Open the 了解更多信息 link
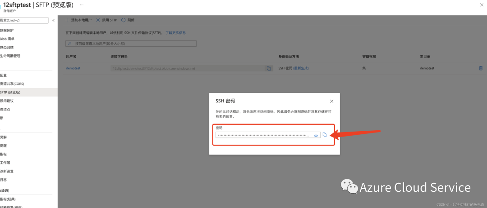This screenshot has width=487, height=208. click(175, 32)
